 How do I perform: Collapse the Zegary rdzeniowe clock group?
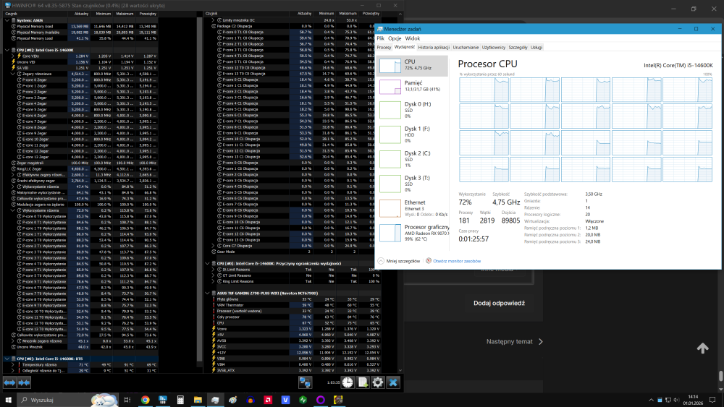[x=13, y=73]
